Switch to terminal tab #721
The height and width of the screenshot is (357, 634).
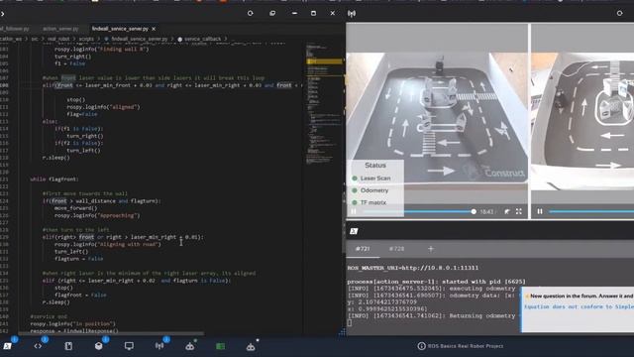point(363,249)
